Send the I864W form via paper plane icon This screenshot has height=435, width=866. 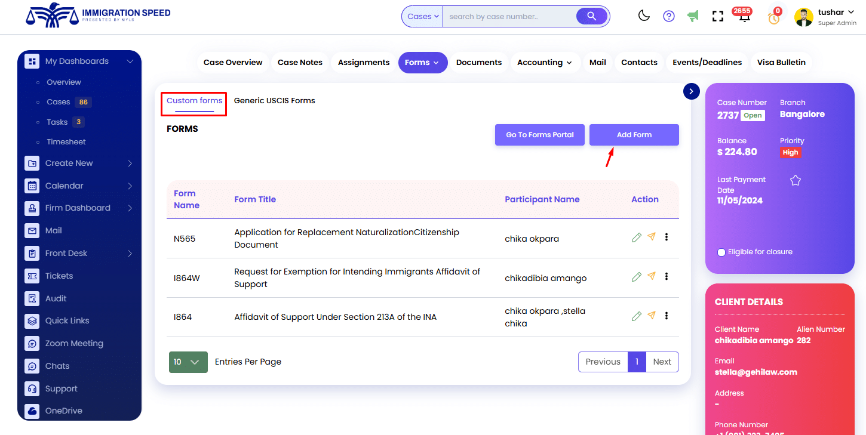pos(652,276)
